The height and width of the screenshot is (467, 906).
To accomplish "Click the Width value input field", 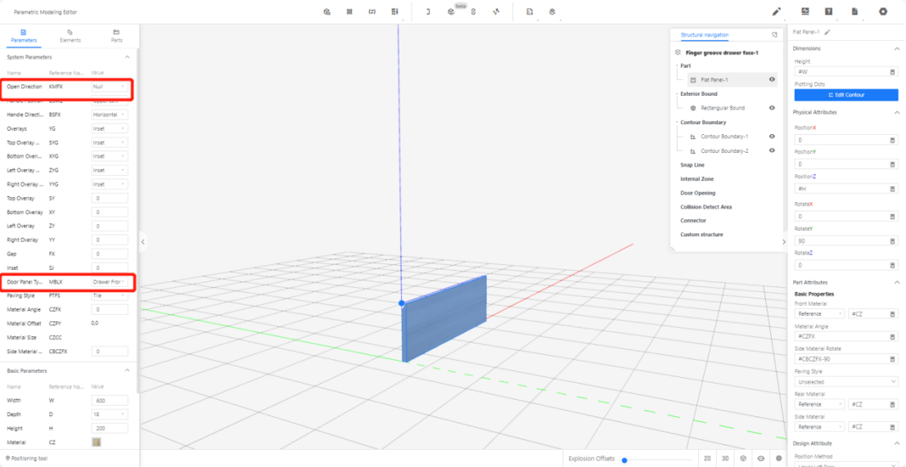I will click(x=109, y=400).
